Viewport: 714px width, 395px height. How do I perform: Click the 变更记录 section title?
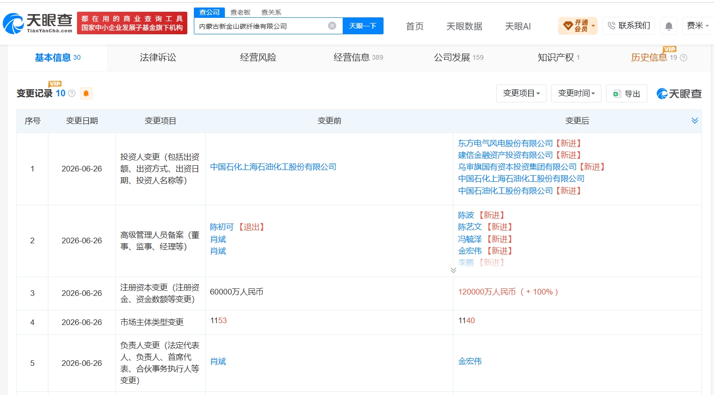tap(34, 93)
